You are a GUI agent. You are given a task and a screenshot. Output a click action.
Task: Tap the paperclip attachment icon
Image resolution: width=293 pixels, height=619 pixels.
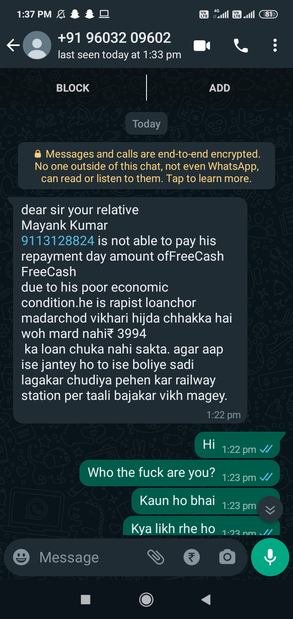pyautogui.click(x=155, y=557)
